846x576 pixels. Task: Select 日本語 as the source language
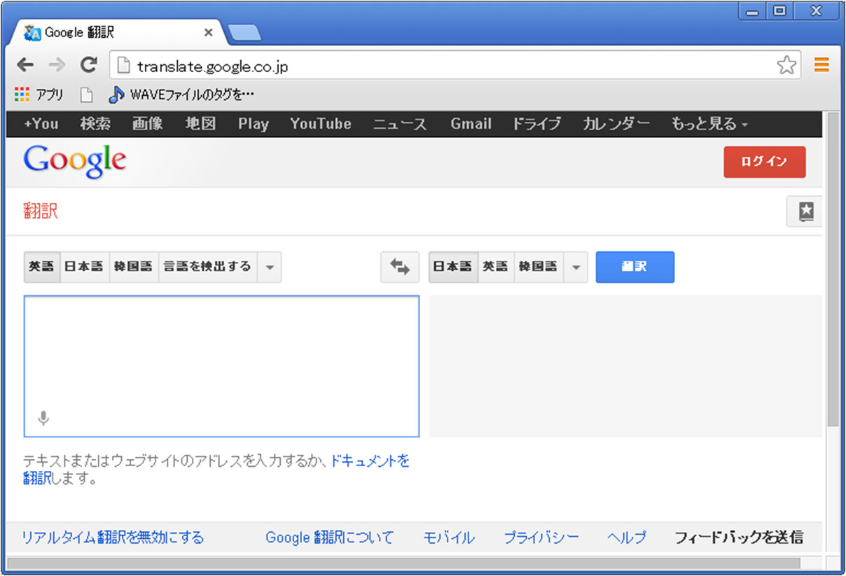(84, 267)
